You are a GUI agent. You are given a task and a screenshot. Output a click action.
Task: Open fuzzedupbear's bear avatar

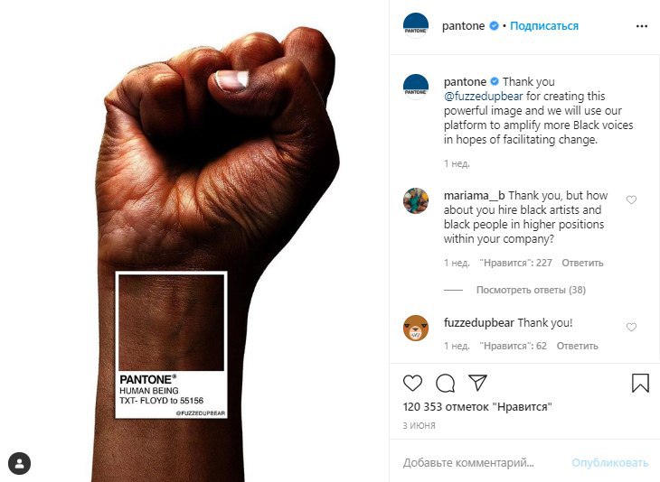[416, 328]
